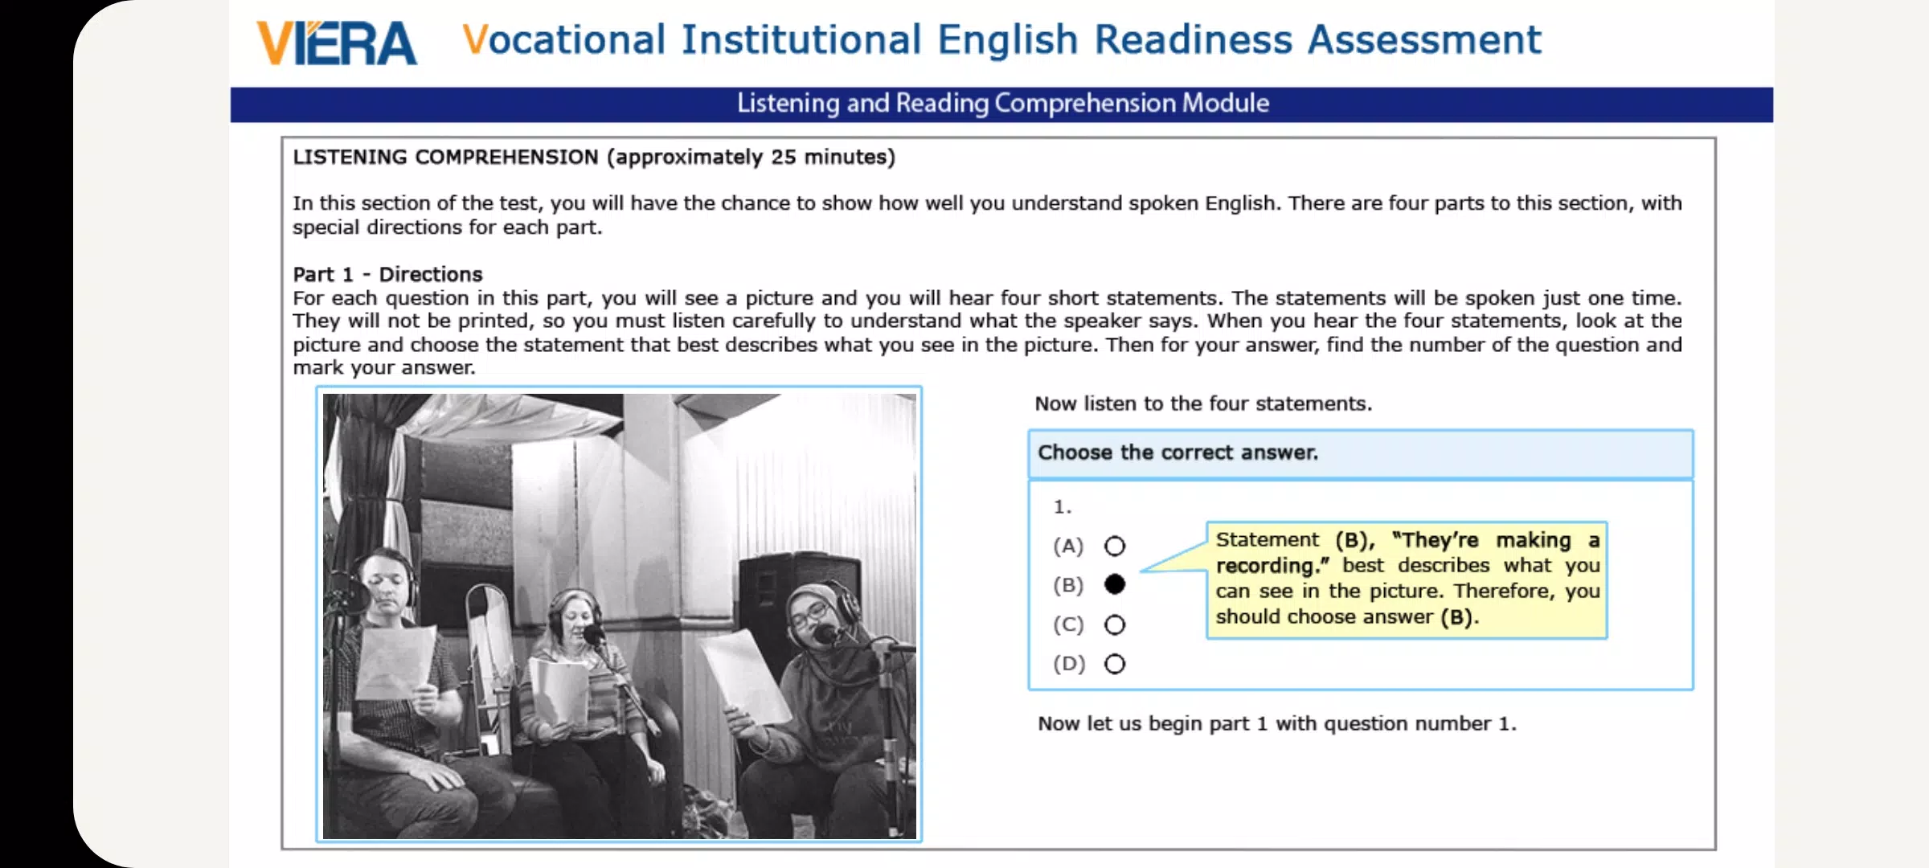Click the 'Part 1 - Directions' heading

click(x=387, y=275)
